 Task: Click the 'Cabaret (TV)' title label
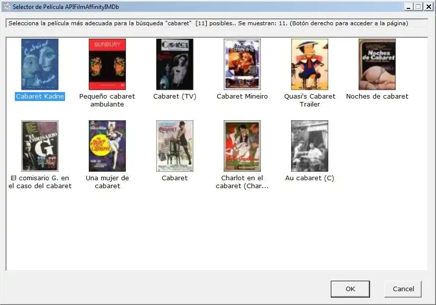click(x=175, y=96)
